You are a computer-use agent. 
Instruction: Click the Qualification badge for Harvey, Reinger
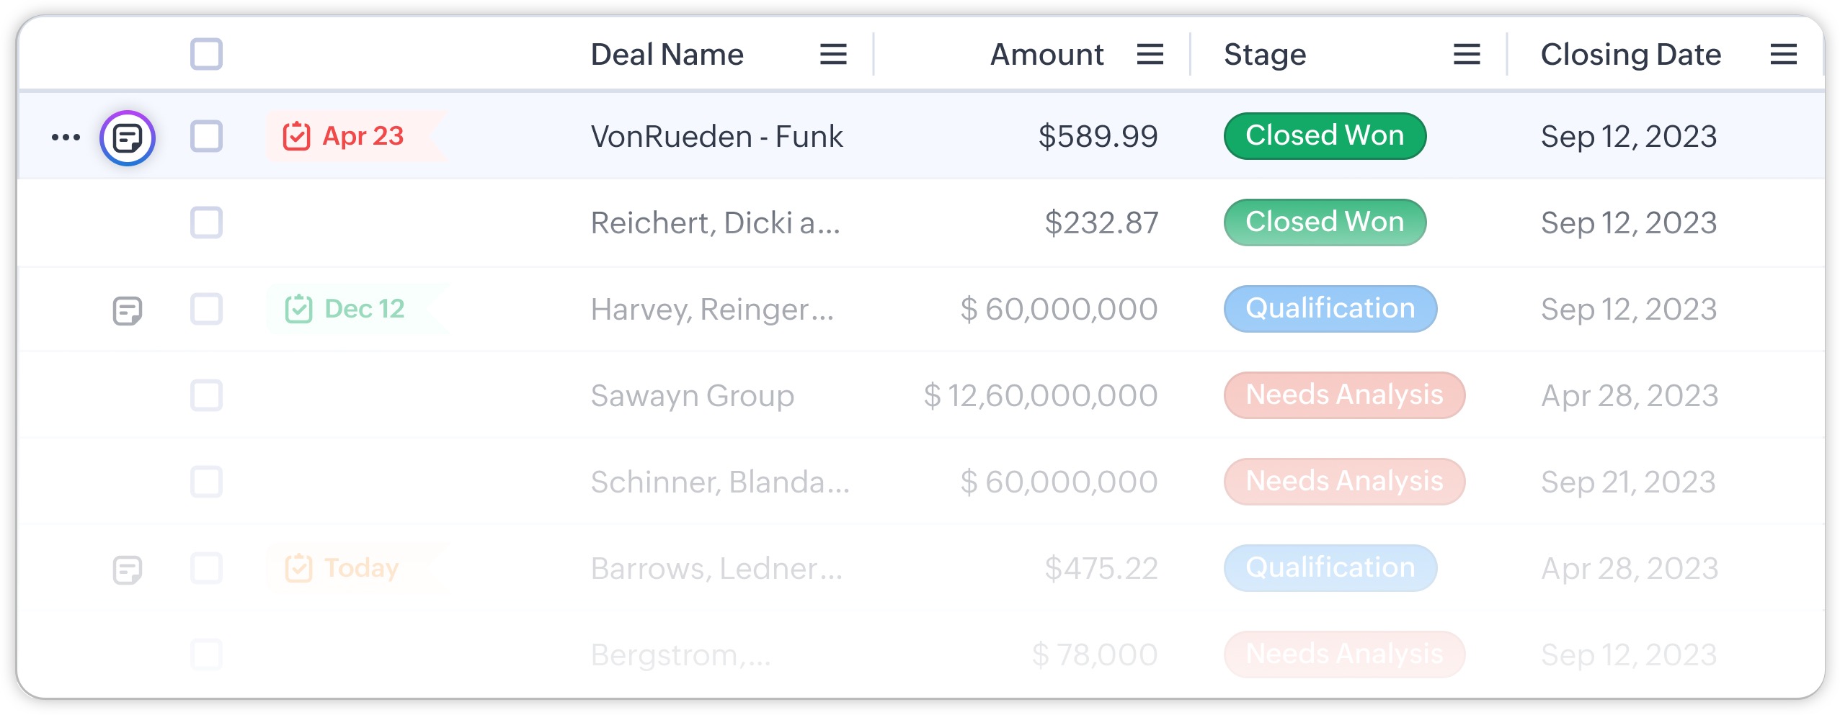coord(1330,309)
